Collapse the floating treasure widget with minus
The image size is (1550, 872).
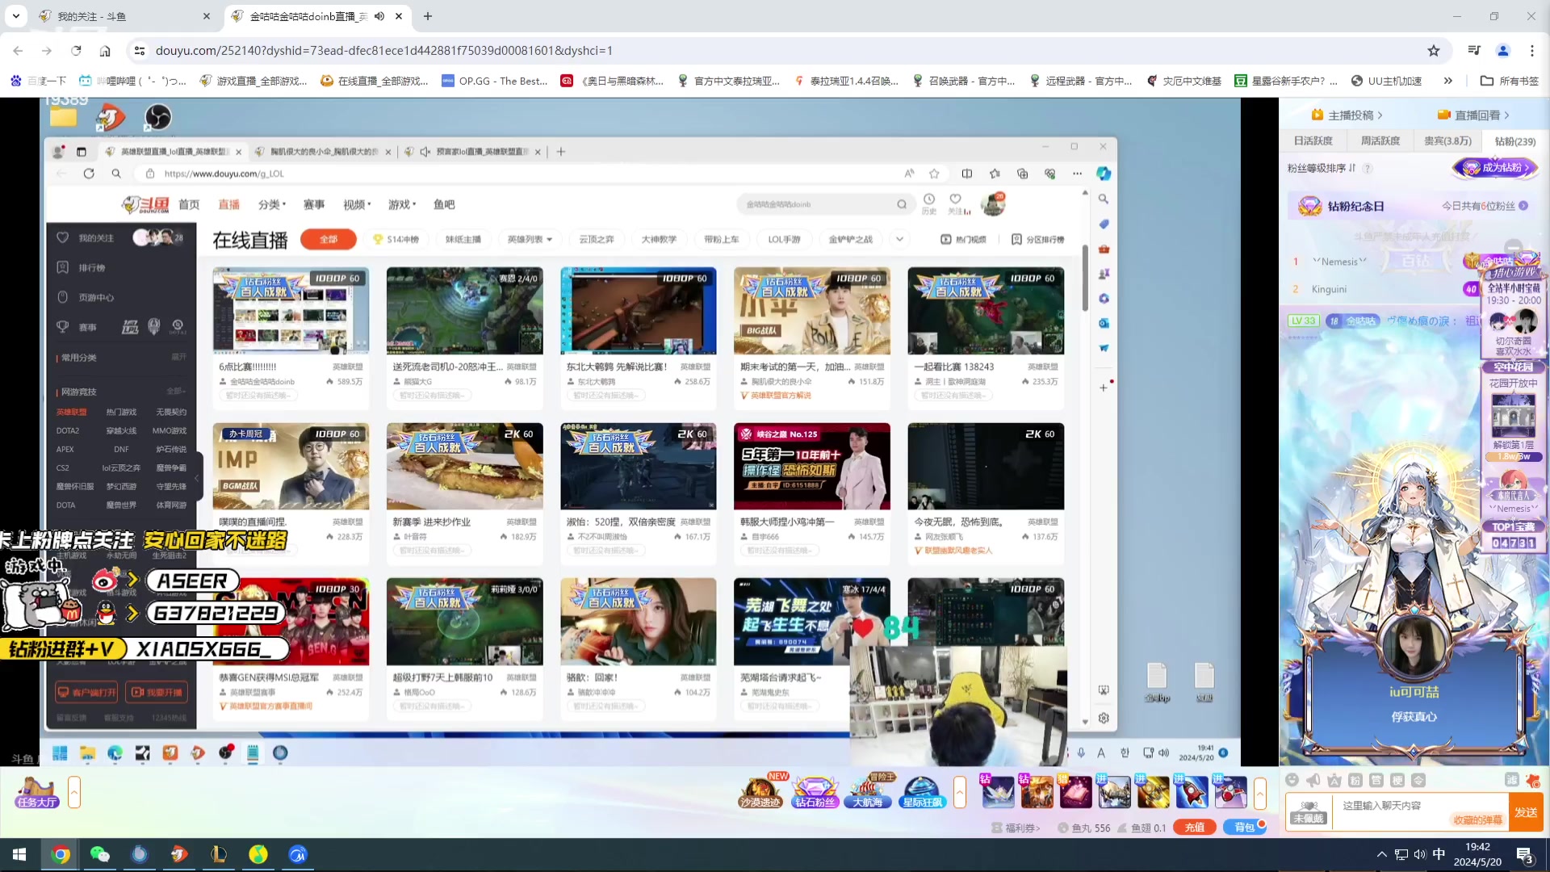(x=1514, y=247)
